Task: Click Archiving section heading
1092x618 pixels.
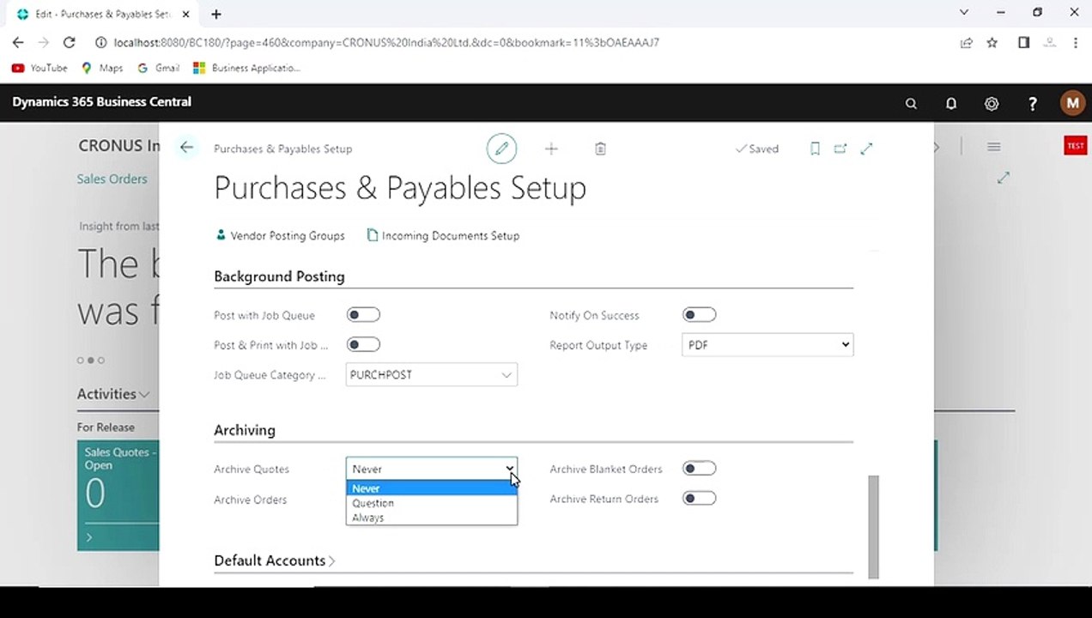Action: (245, 430)
